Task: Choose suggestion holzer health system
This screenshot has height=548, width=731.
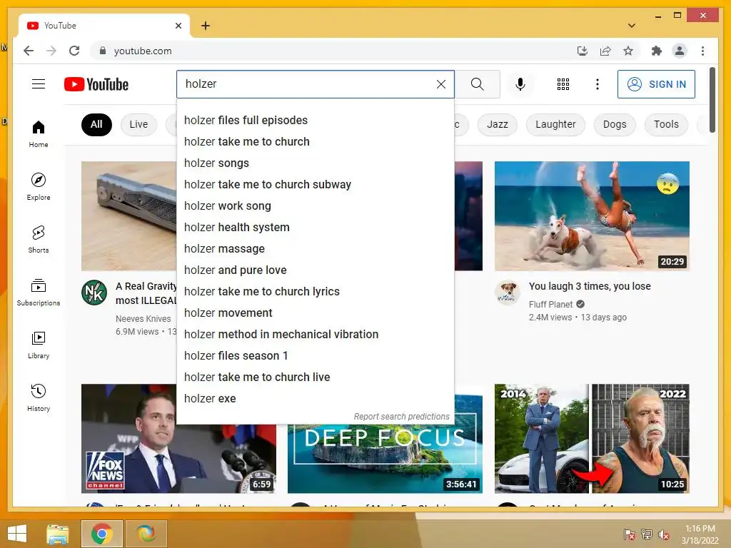Action: [315, 228]
